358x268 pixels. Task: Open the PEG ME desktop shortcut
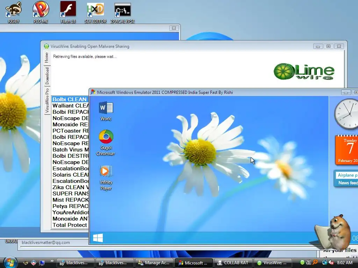click(41, 12)
